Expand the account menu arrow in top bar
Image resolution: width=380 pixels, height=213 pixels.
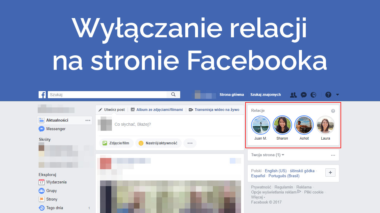point(338,95)
